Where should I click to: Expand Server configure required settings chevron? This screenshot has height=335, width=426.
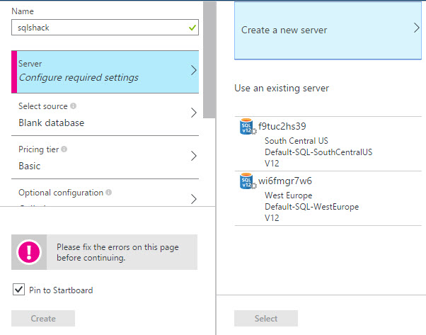pos(193,70)
